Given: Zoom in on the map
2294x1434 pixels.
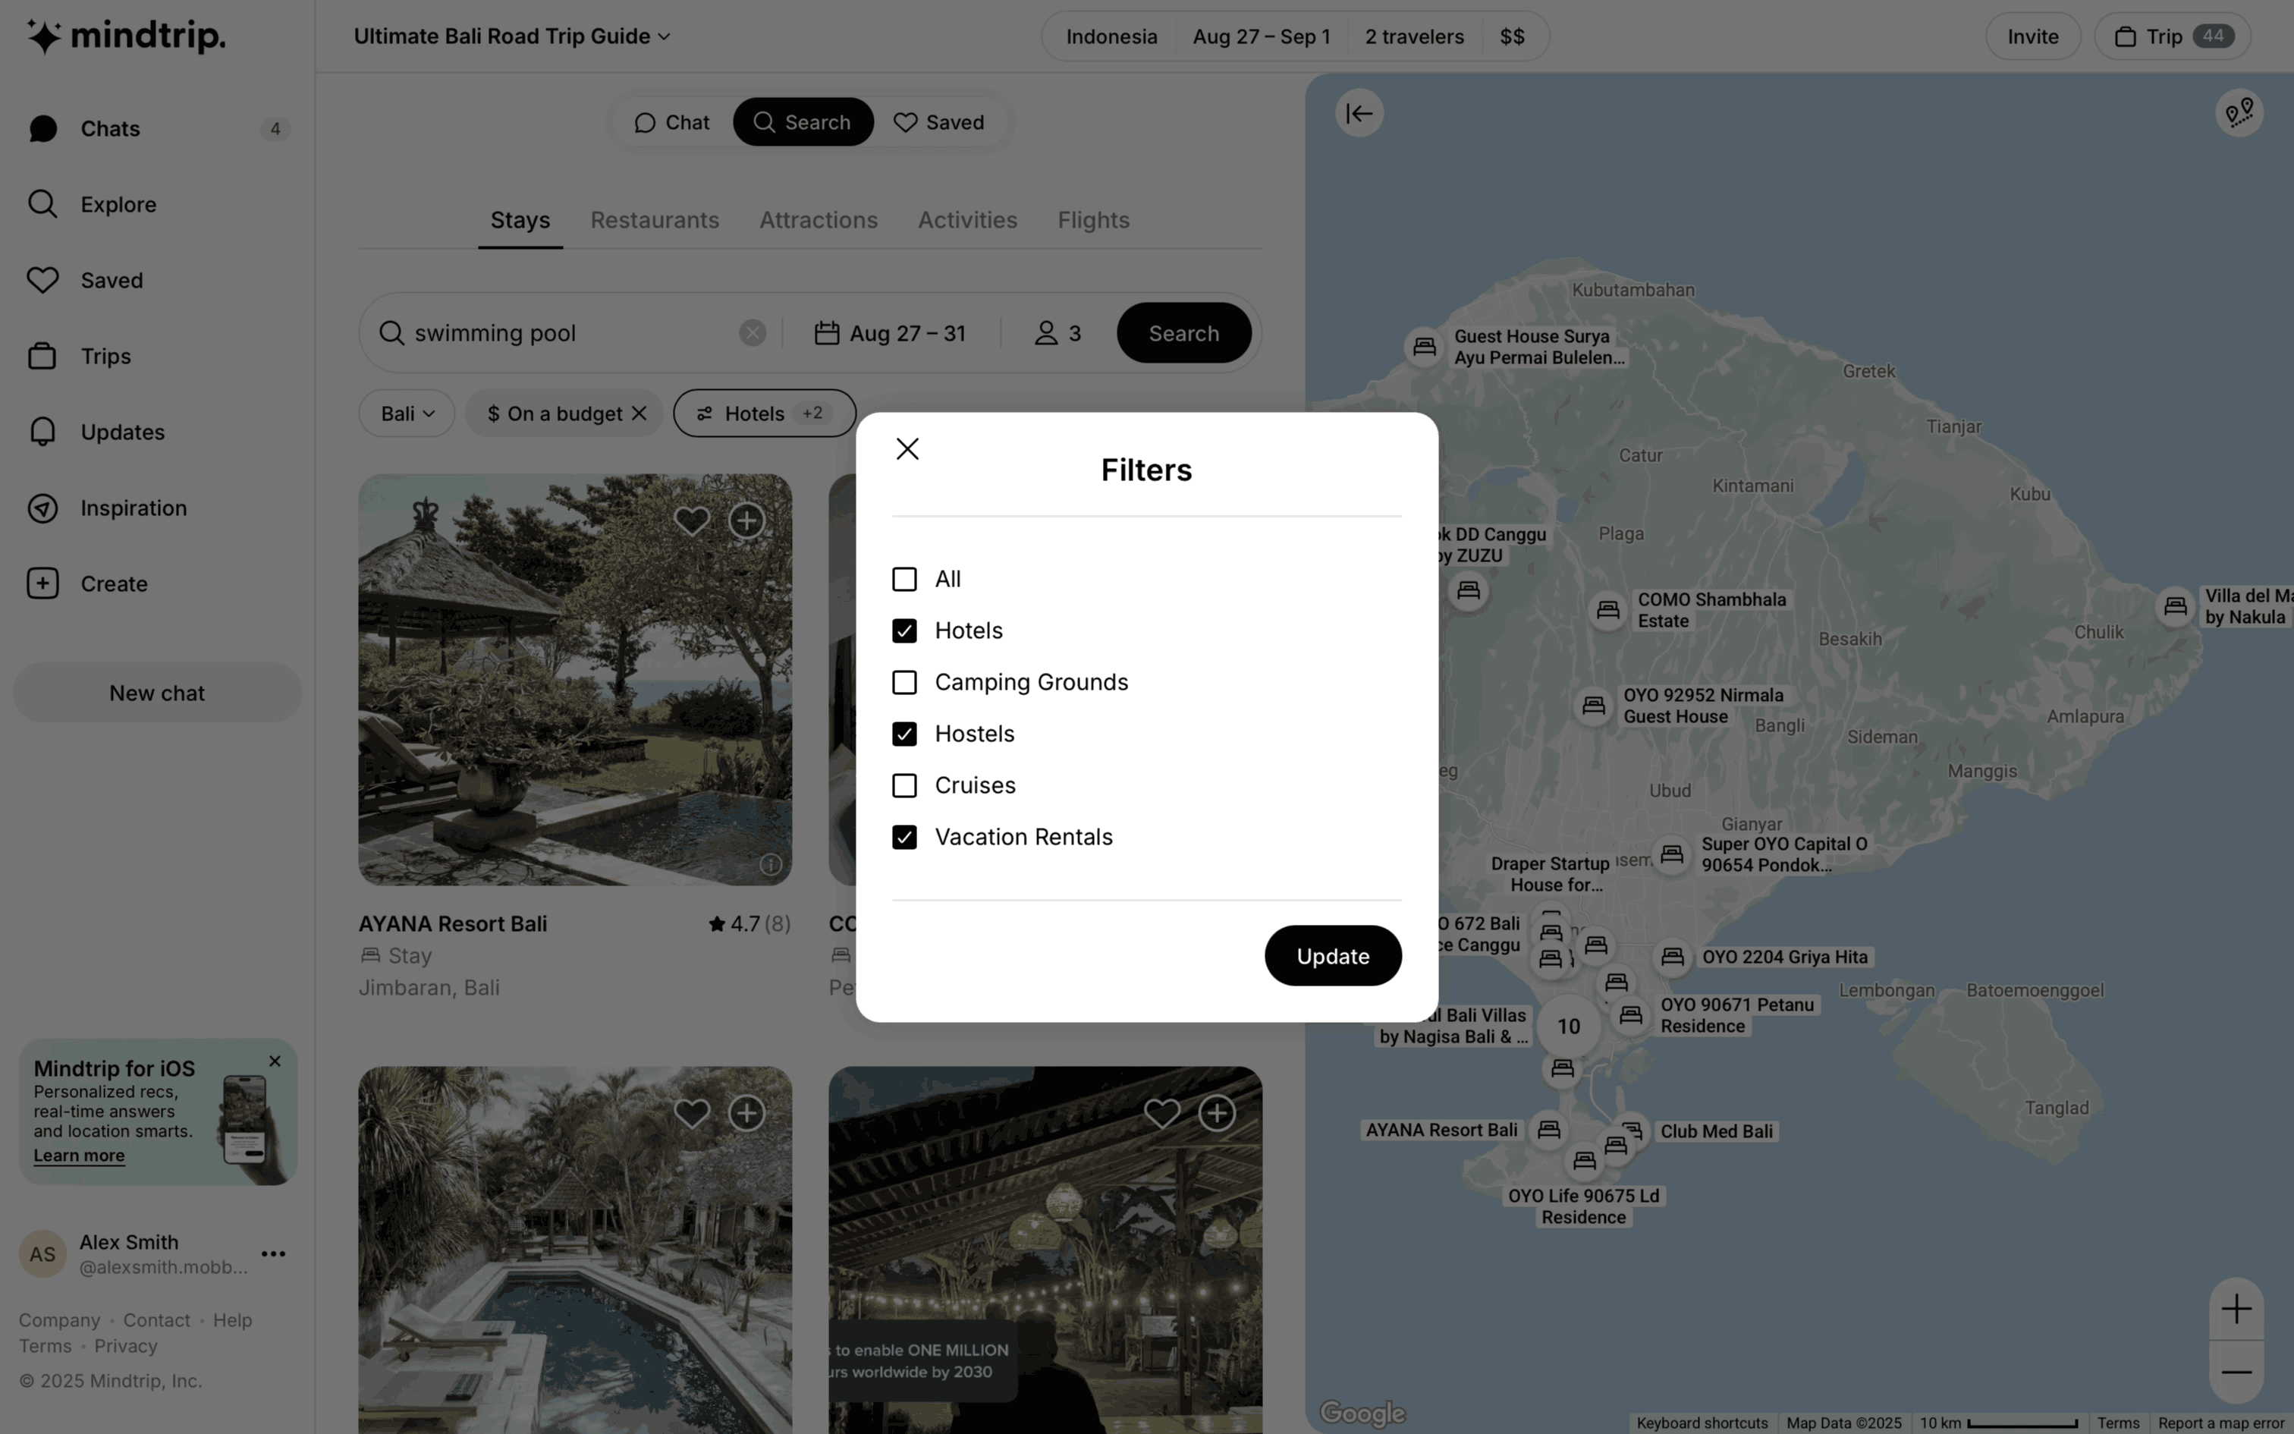Looking at the screenshot, I should point(2236,1309).
